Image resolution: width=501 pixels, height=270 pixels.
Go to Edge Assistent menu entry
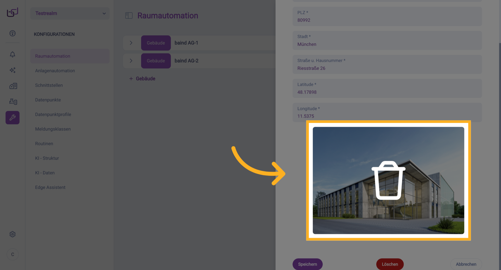tap(50, 187)
